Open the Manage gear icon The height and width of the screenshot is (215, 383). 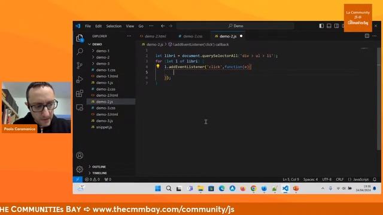(x=80, y=169)
